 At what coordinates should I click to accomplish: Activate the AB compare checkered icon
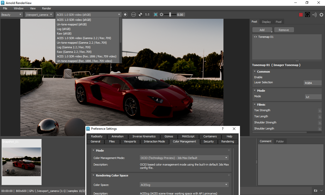pyautogui.click(x=140, y=14)
